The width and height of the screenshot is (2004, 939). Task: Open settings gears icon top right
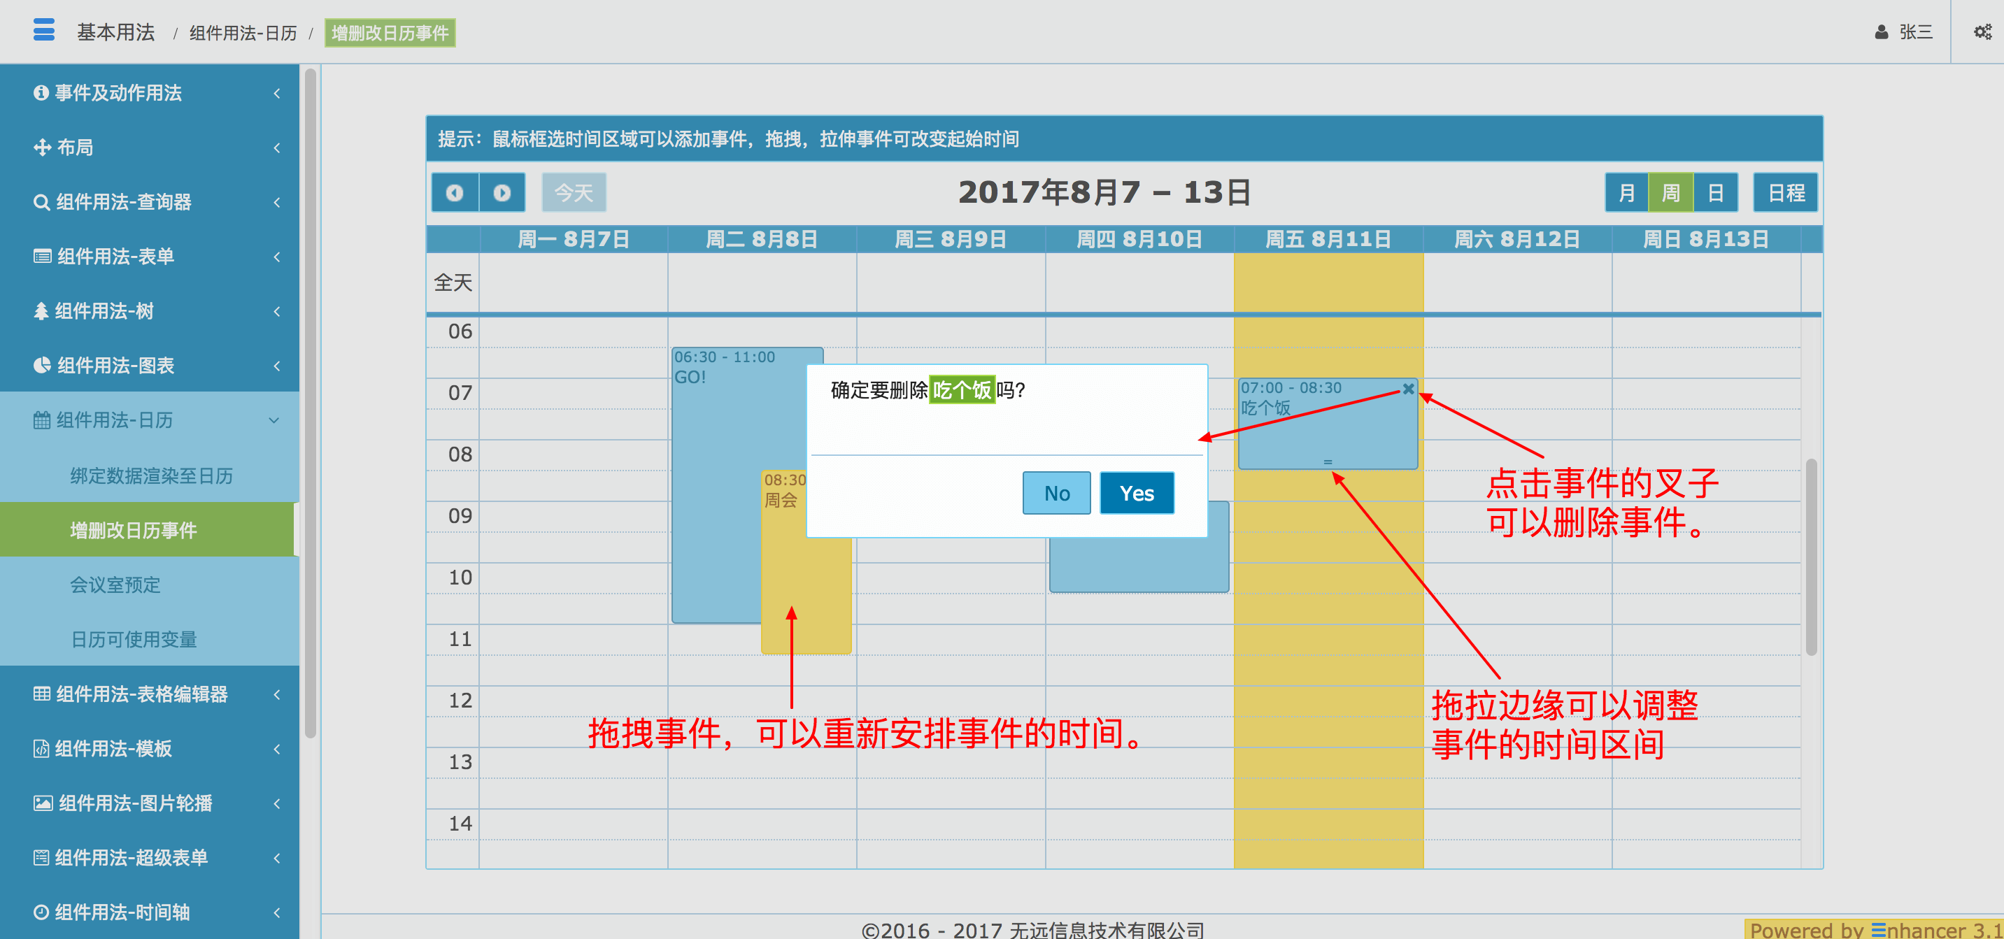point(1982,32)
